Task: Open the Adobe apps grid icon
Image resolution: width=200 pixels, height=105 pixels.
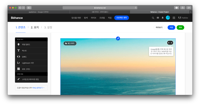Action: click(x=174, y=18)
